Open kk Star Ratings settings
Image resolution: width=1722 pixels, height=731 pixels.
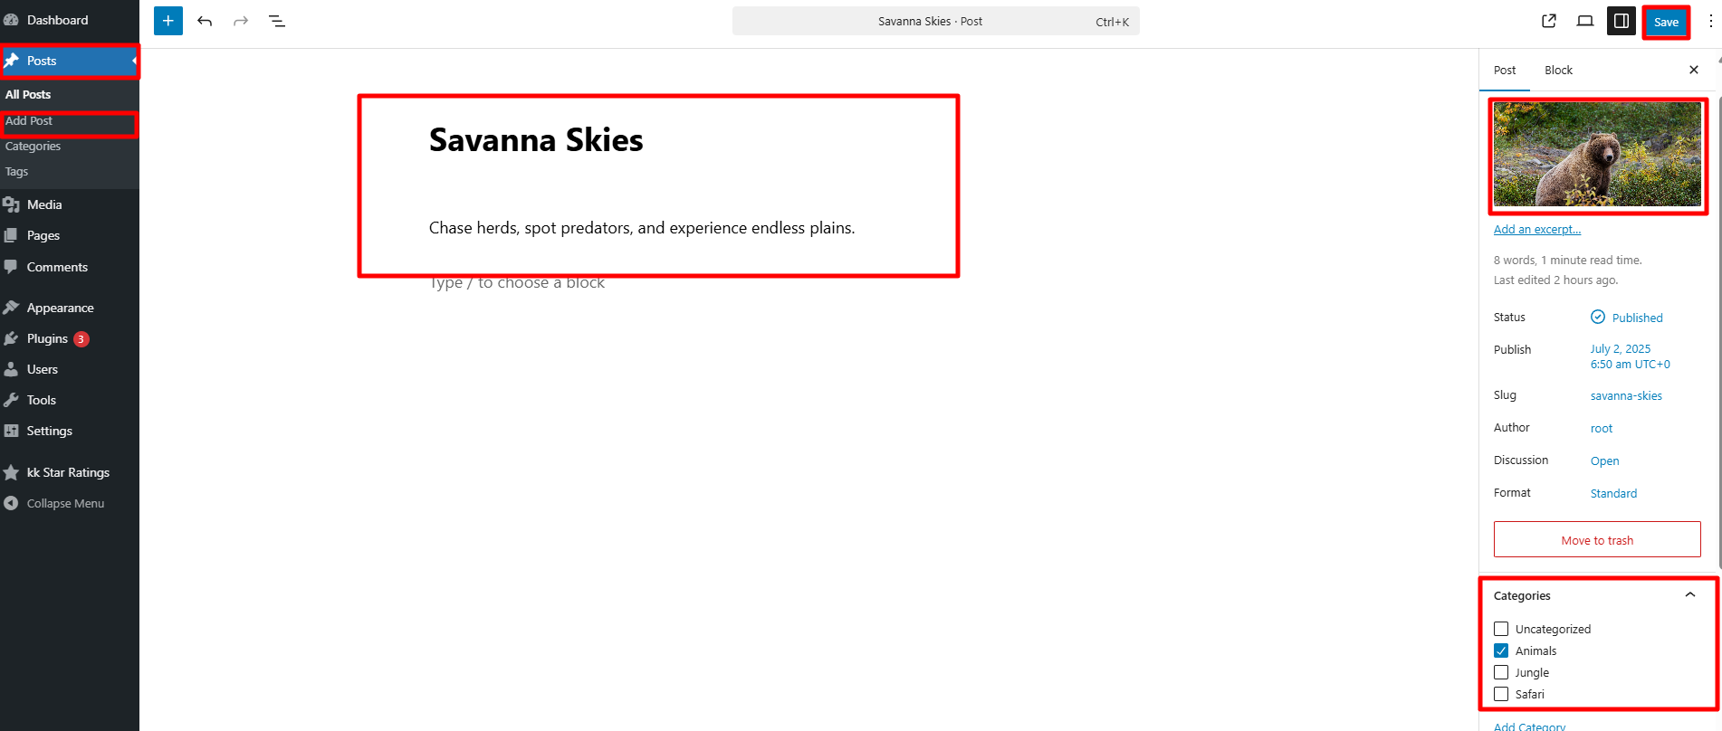tap(70, 472)
